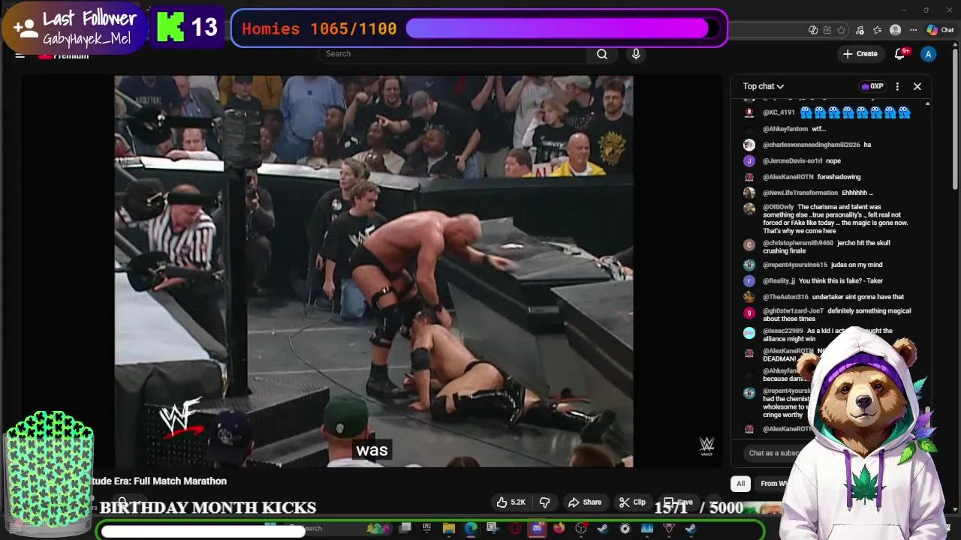Like the video with 5.2K likes

(x=511, y=502)
